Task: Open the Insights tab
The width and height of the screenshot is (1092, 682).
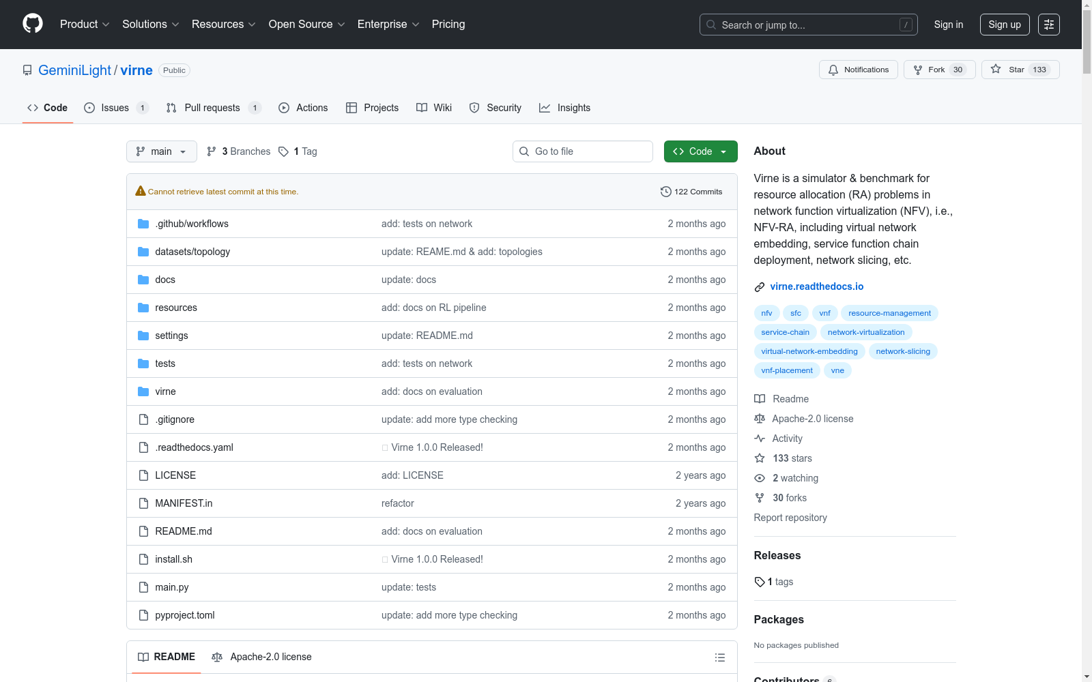Action: pos(564,108)
